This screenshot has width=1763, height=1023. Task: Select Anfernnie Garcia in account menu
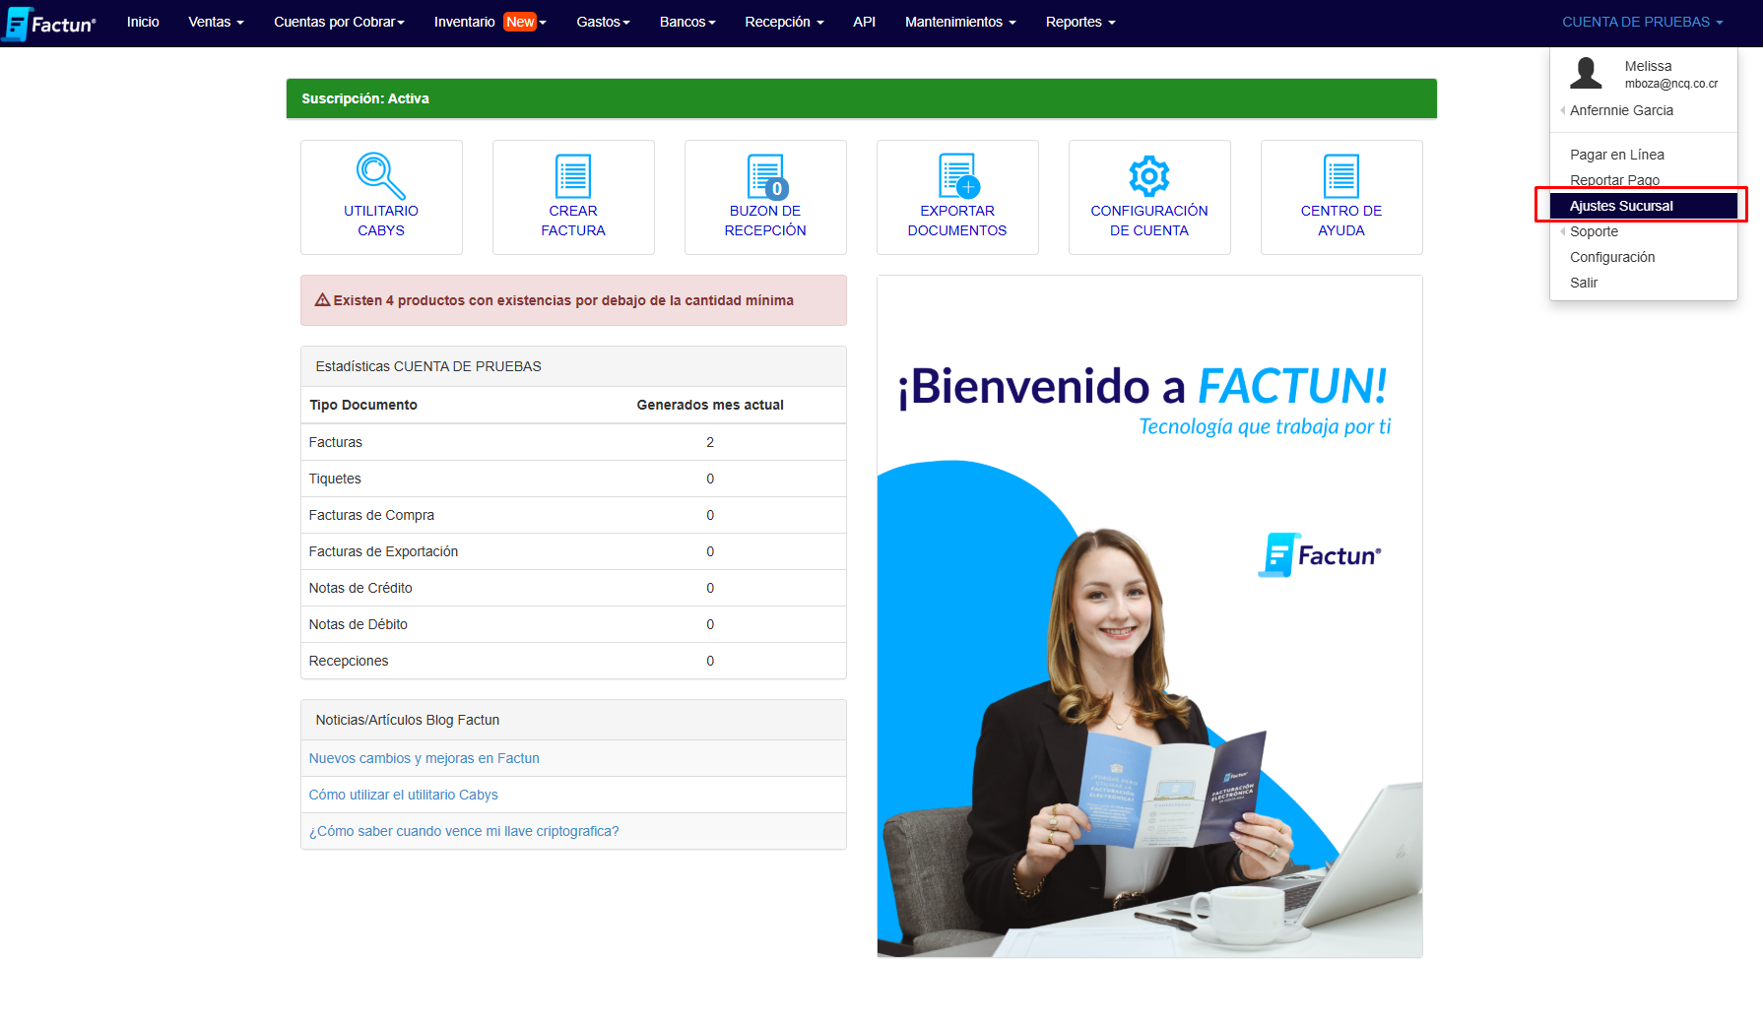pyautogui.click(x=1643, y=110)
